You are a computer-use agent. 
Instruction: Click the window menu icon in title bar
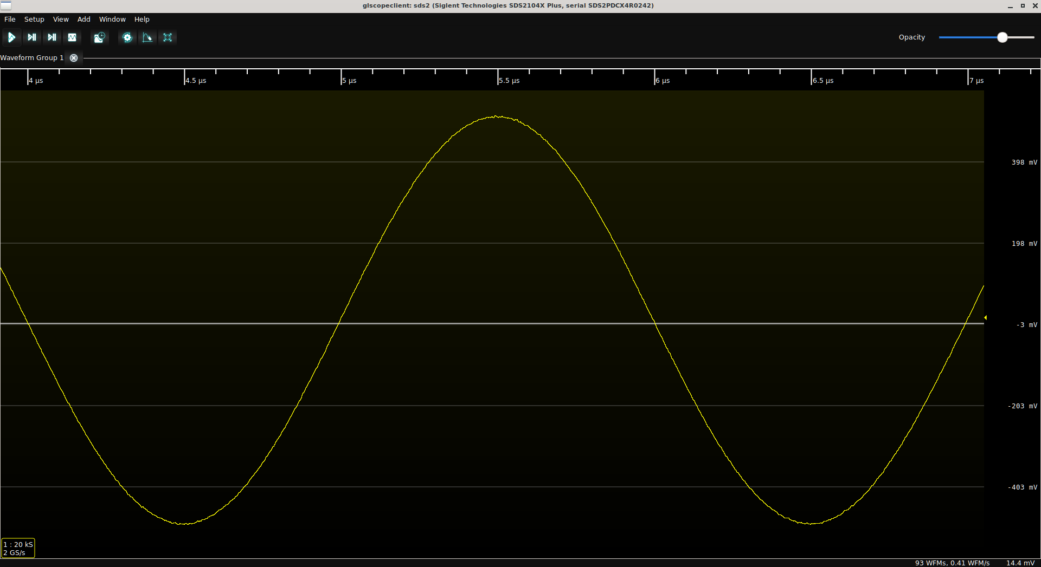pyautogui.click(x=6, y=5)
